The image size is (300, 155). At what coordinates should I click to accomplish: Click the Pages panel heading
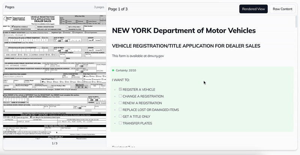(10, 7)
